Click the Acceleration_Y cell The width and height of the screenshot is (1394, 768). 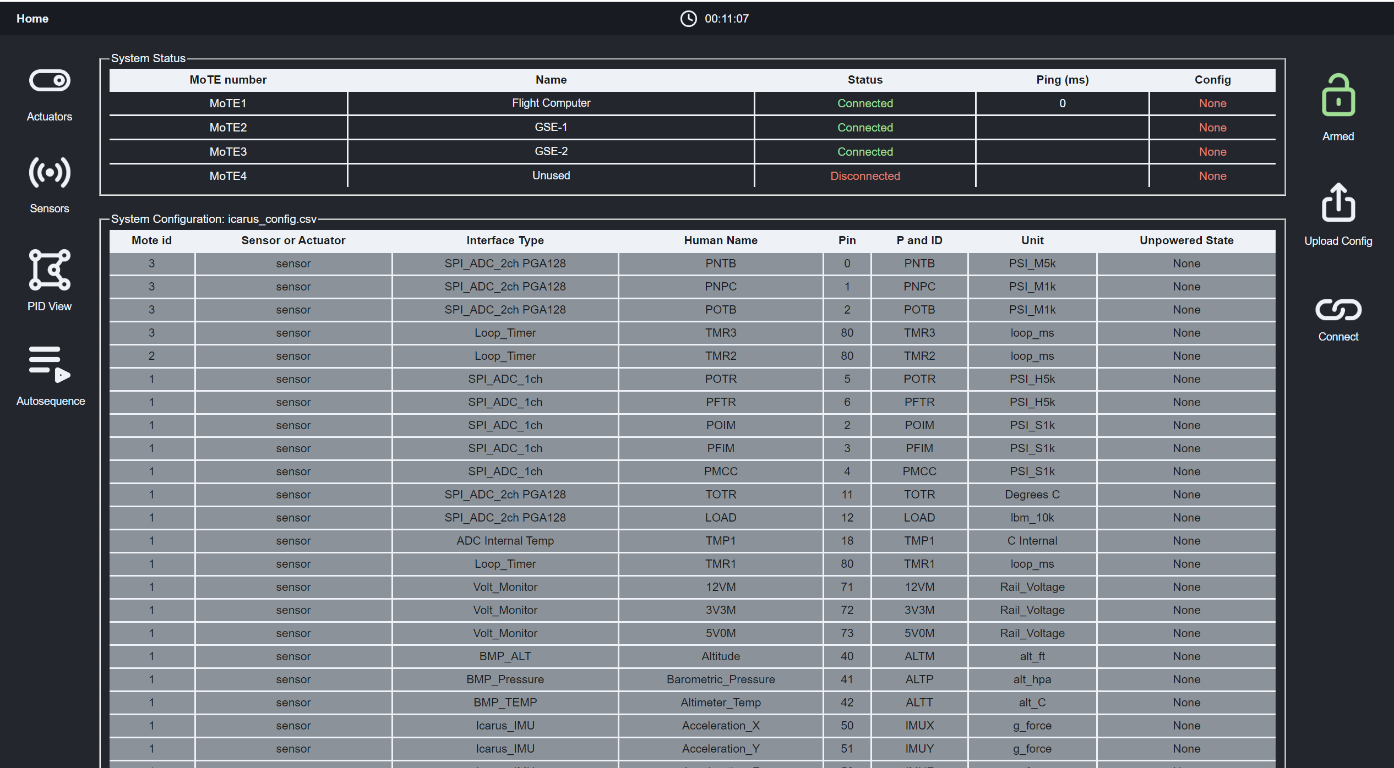click(x=721, y=749)
